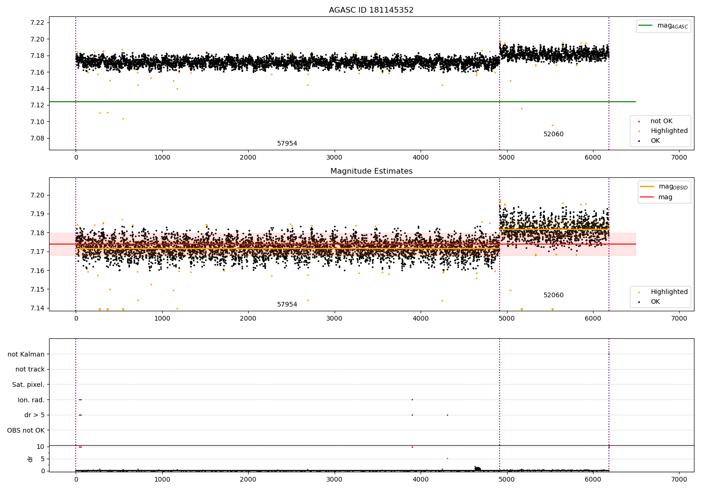
Task: Click the not Kalman axis label
Action: coord(26,354)
